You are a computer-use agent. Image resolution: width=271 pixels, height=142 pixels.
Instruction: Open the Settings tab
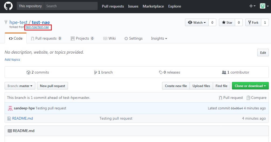133,38
